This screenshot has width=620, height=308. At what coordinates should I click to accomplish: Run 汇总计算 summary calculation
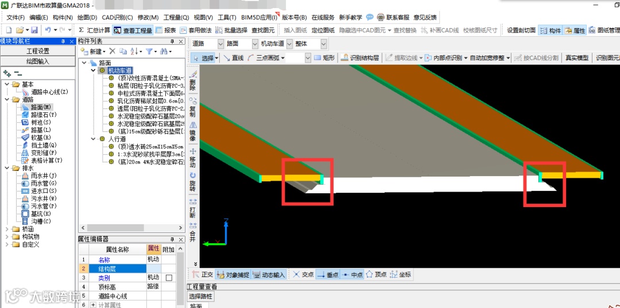point(94,30)
